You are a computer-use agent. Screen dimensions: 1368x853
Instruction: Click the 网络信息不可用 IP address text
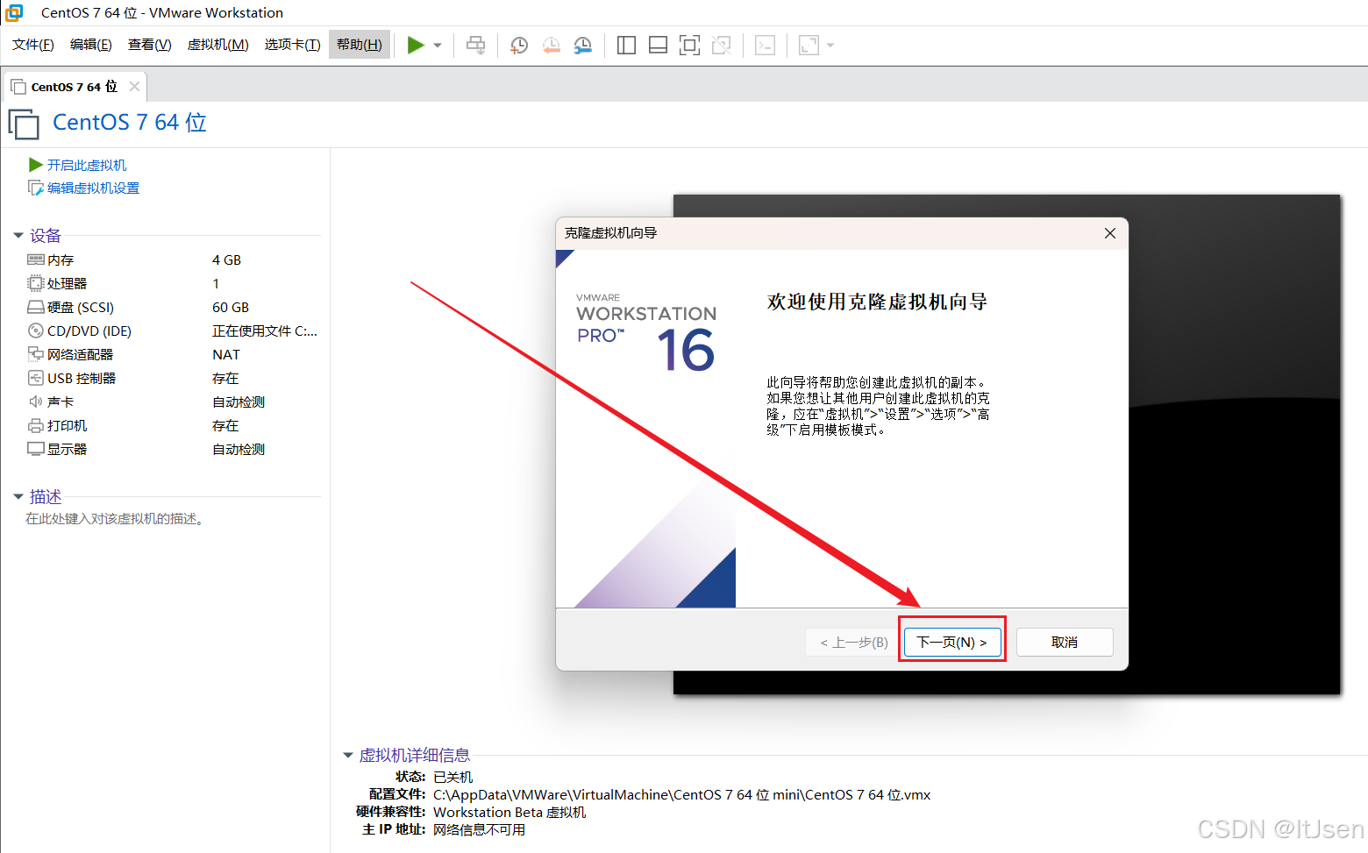tap(479, 829)
